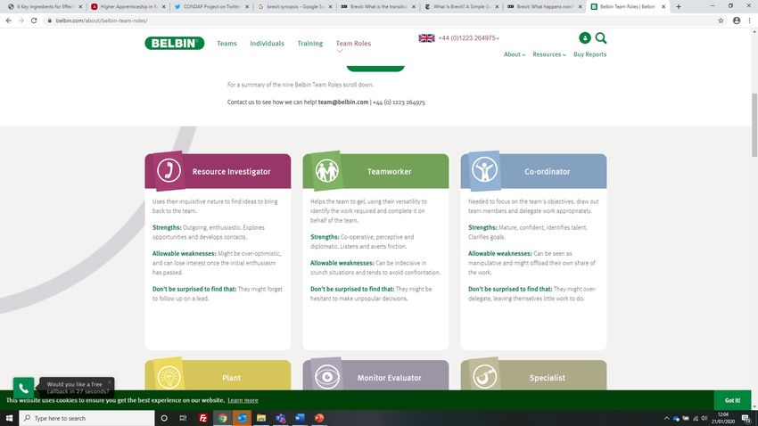The image size is (758, 426).
Task: Click the page vertical scrollbar thumb
Action: coord(754,125)
